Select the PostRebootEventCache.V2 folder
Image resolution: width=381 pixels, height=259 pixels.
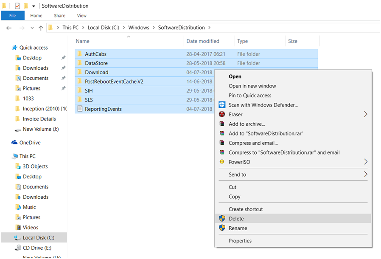coord(145,82)
